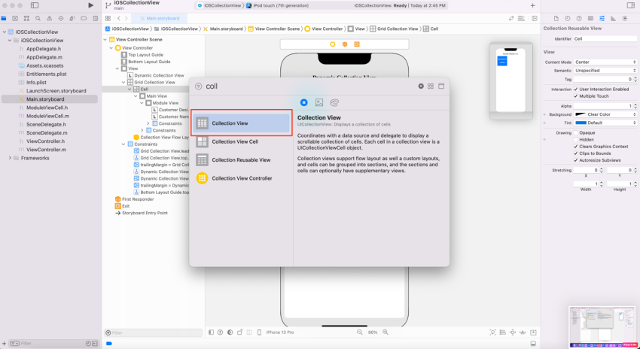Viewport: 640px width, 349px height.
Task: Collapse the Grid Collection View node
Action: pyautogui.click(x=123, y=82)
